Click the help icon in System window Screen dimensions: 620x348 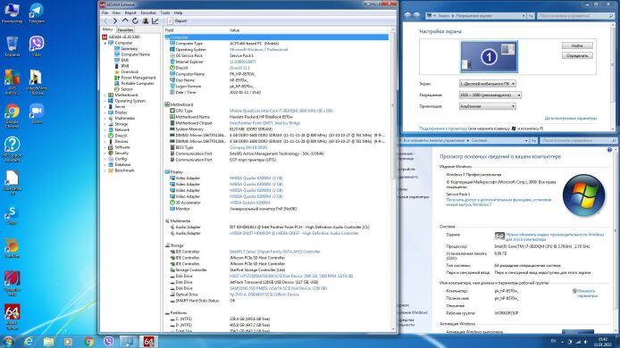click(609, 150)
